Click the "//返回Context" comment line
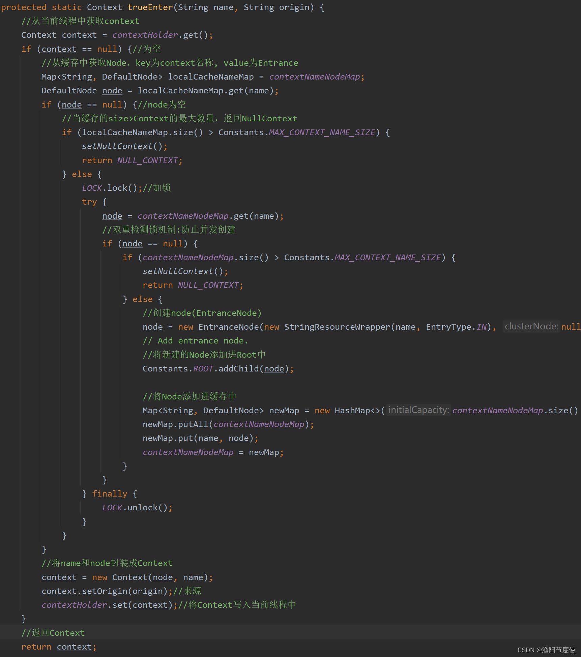 [53, 633]
